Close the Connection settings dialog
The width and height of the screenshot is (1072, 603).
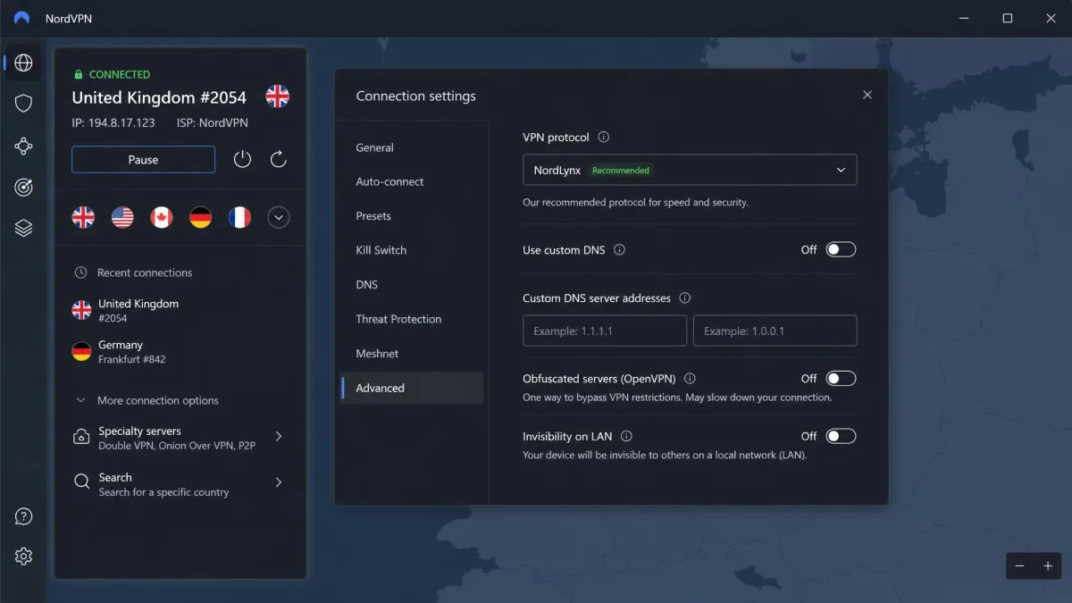click(867, 95)
